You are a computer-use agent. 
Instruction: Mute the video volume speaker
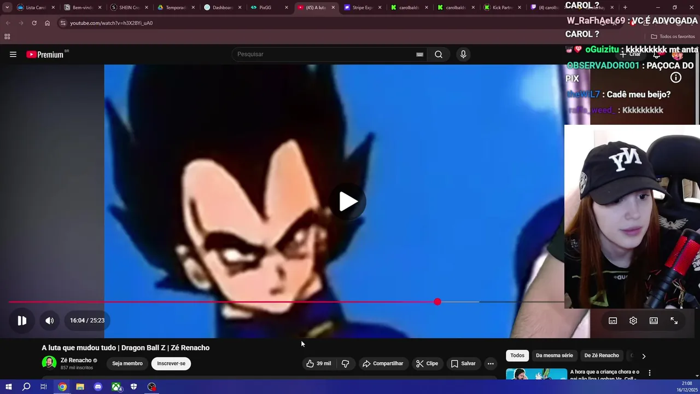point(49,321)
